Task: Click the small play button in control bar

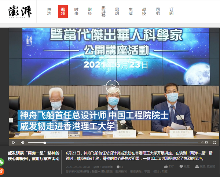Action: 14,143
